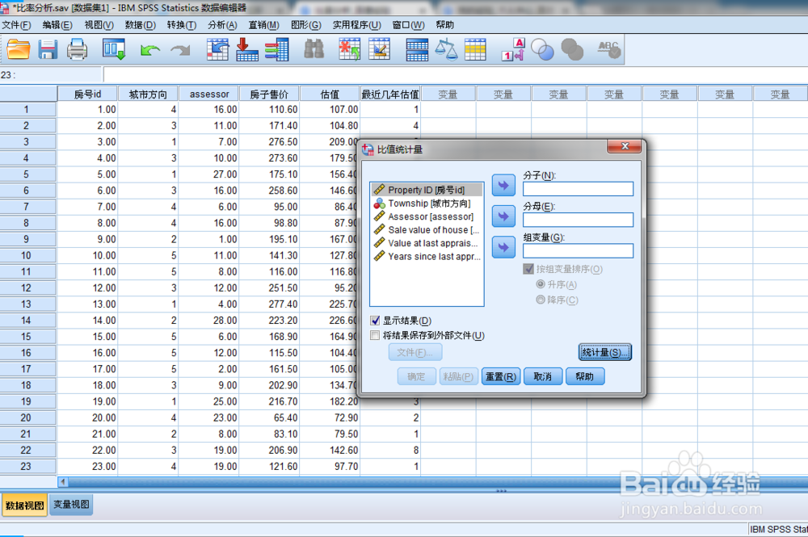
Task: Open the 编辑(E) menu
Action: pos(57,25)
